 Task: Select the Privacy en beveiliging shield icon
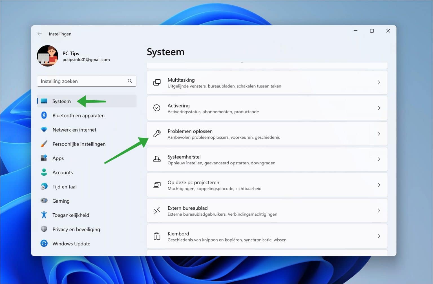44,229
